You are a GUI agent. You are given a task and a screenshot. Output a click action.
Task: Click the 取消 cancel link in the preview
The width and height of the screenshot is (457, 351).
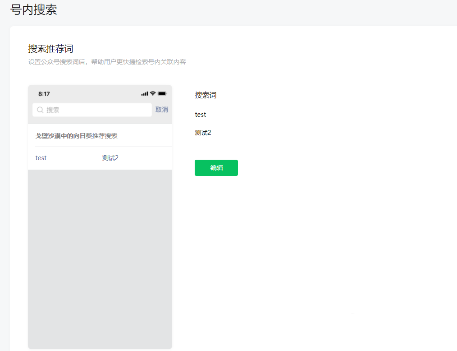click(162, 110)
